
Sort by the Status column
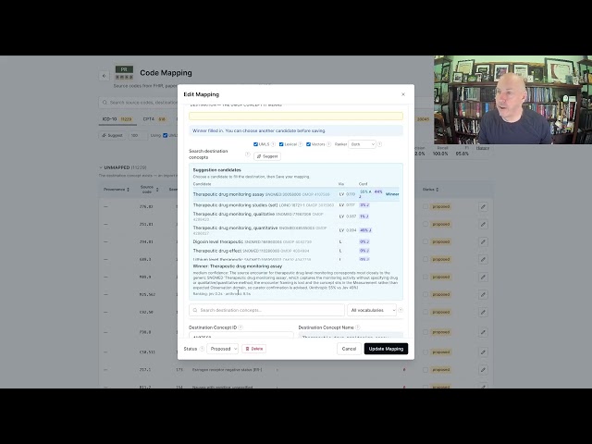(431, 189)
